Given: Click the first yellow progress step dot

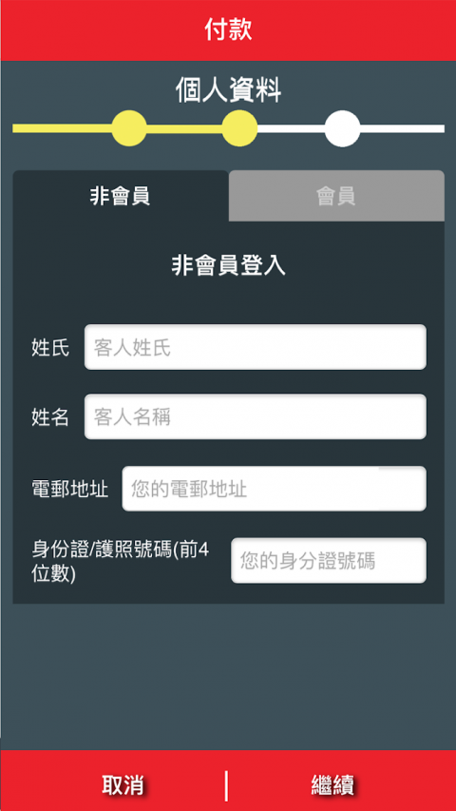Looking at the screenshot, I should 129,128.
